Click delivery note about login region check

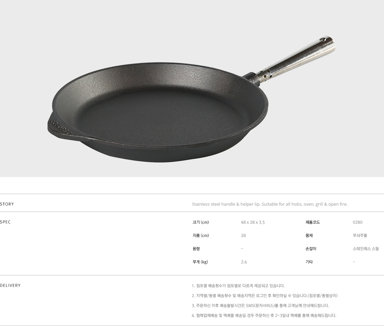(x=264, y=296)
